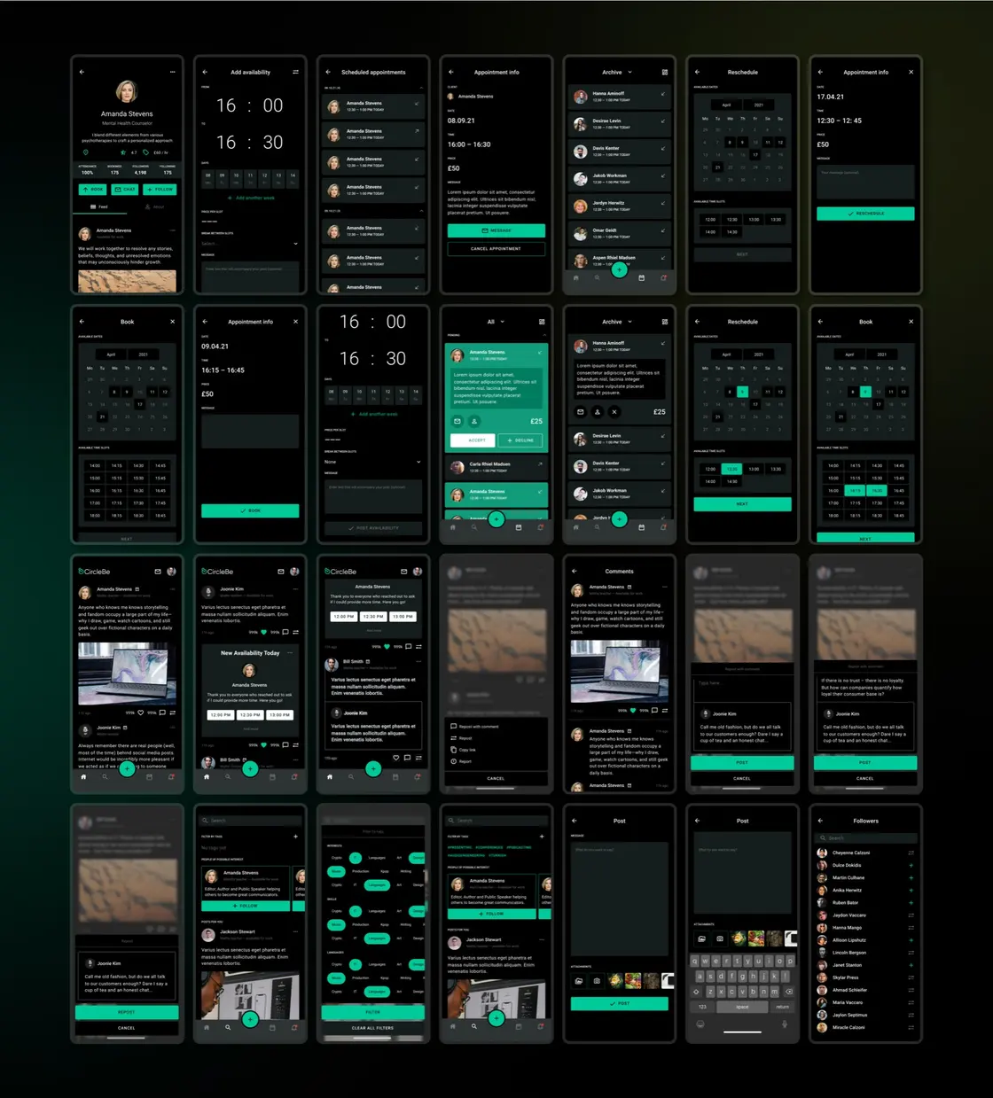This screenshot has width=993, height=1098.
Task: Open the None dropdown above POST AVAILABILITY
Action: [x=373, y=462]
